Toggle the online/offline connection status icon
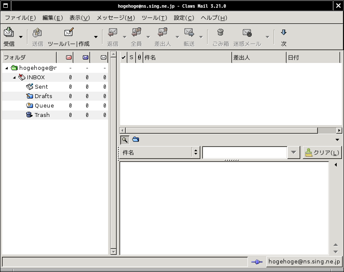Screen dimensions: 344x272 pyautogui.click(x=256, y=262)
